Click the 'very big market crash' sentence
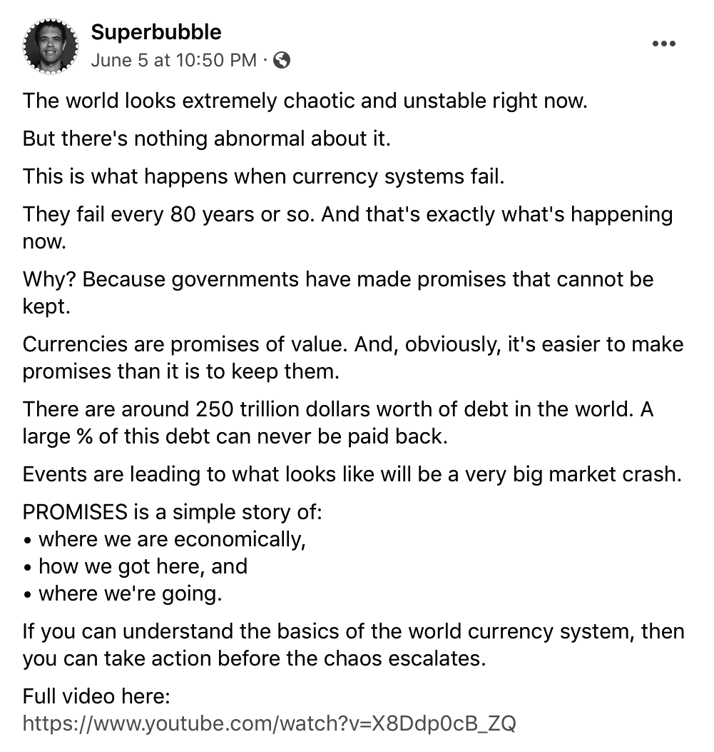The height and width of the screenshot is (752, 714). (x=352, y=474)
